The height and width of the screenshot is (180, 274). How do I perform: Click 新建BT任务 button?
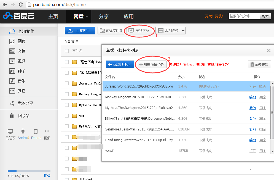pyautogui.click(x=120, y=64)
